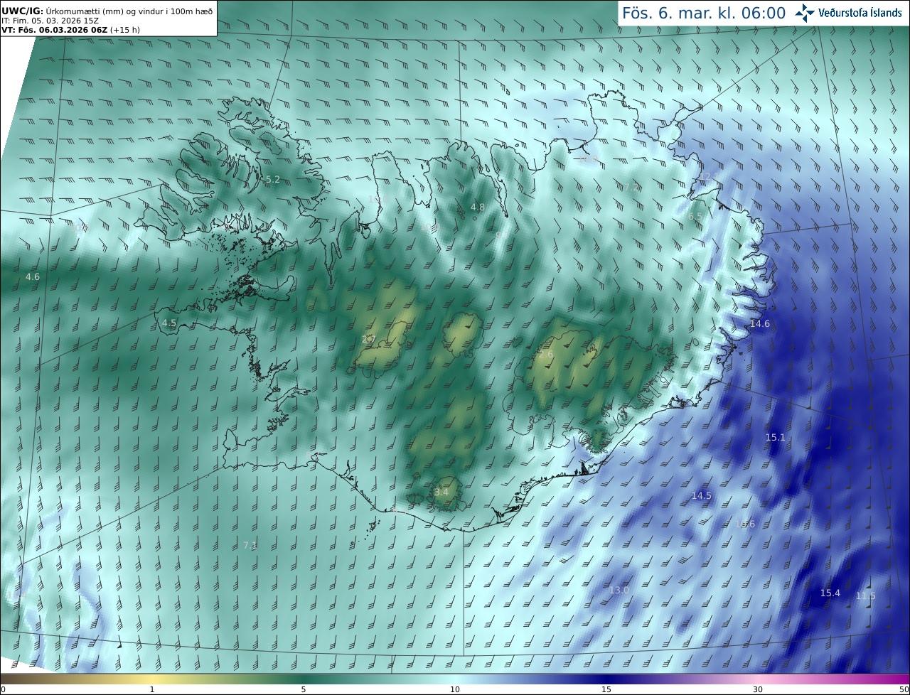Click the 5.2 value in the Westfjords
This screenshot has width=910, height=695.
[273, 180]
